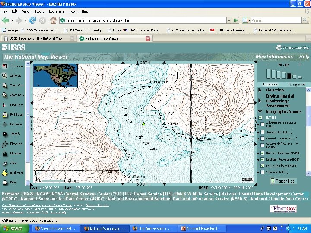Open ISI Web of Knowledge bookmark

[x=84, y=30]
